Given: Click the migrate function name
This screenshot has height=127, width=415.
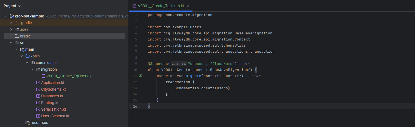Looking at the screenshot, I should [193, 76].
